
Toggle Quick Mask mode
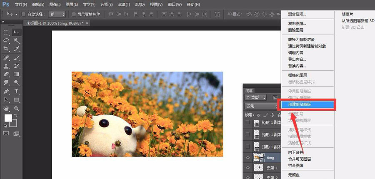click(x=6, y=133)
